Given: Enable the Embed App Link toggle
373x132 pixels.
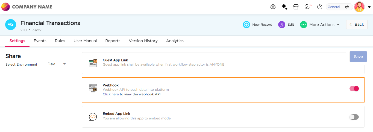Looking at the screenshot, I should tap(354, 117).
